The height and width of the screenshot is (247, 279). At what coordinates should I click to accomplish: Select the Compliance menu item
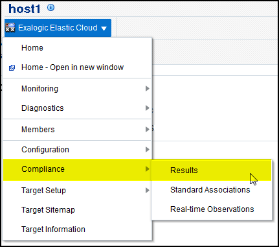pos(77,169)
